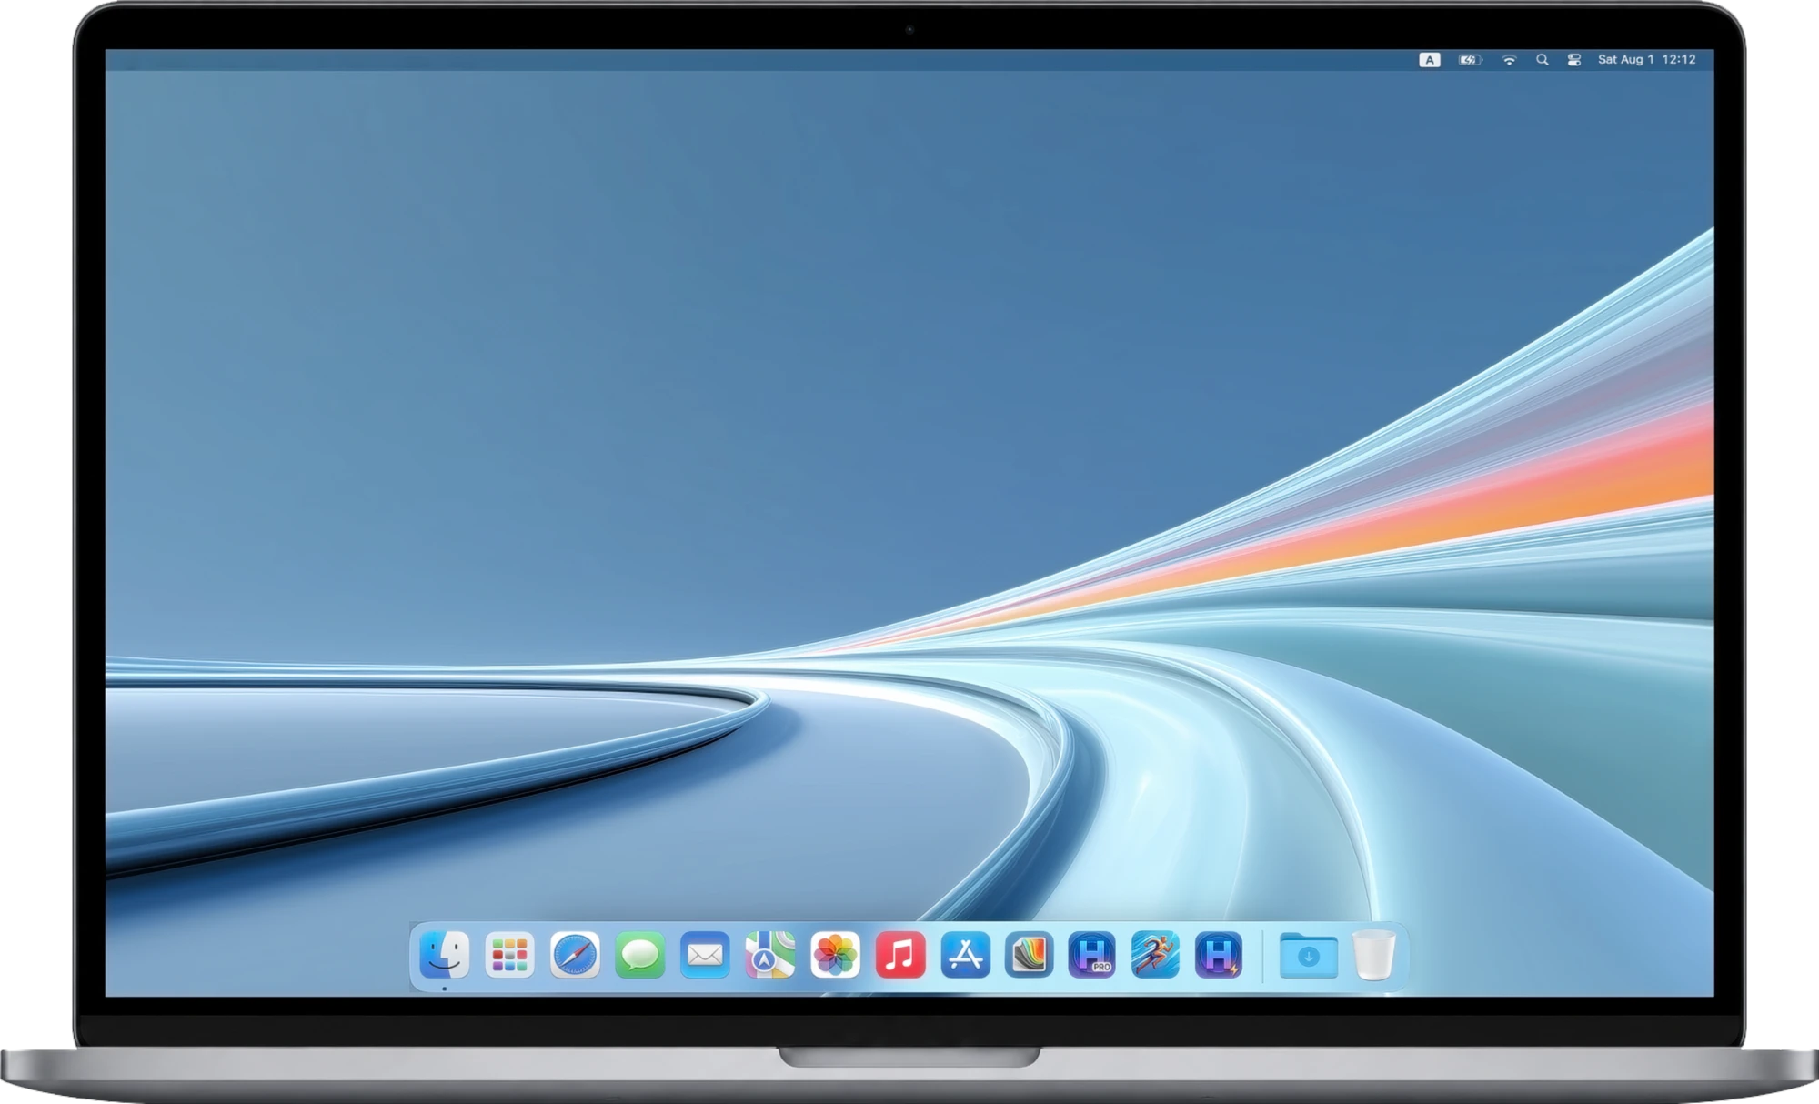Open the running figure app icon
This screenshot has width=1819, height=1104.
tap(1155, 954)
